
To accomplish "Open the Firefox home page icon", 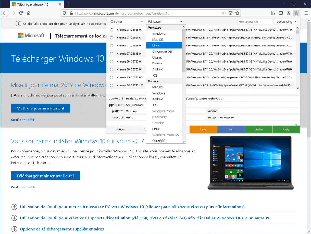I will 29,13.
